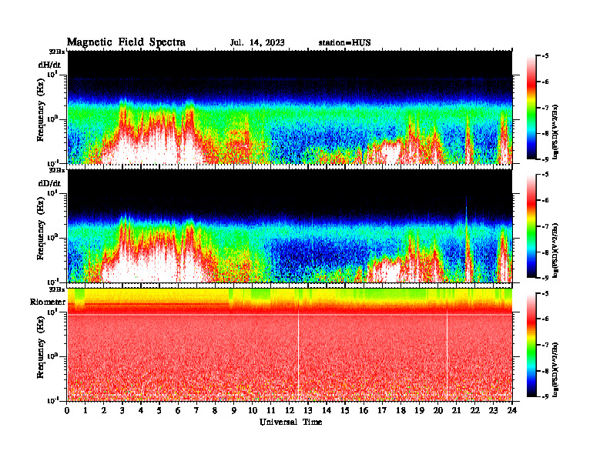The height and width of the screenshot is (471, 610).
Task: Select the "18" hour tick label
Action: coord(401,410)
